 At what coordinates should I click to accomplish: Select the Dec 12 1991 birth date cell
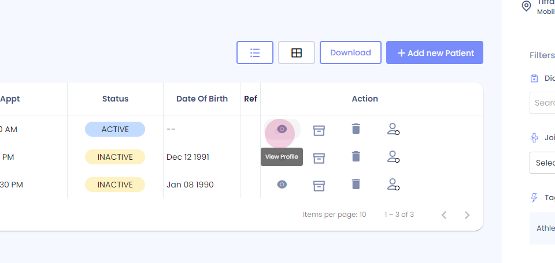pyautogui.click(x=188, y=157)
